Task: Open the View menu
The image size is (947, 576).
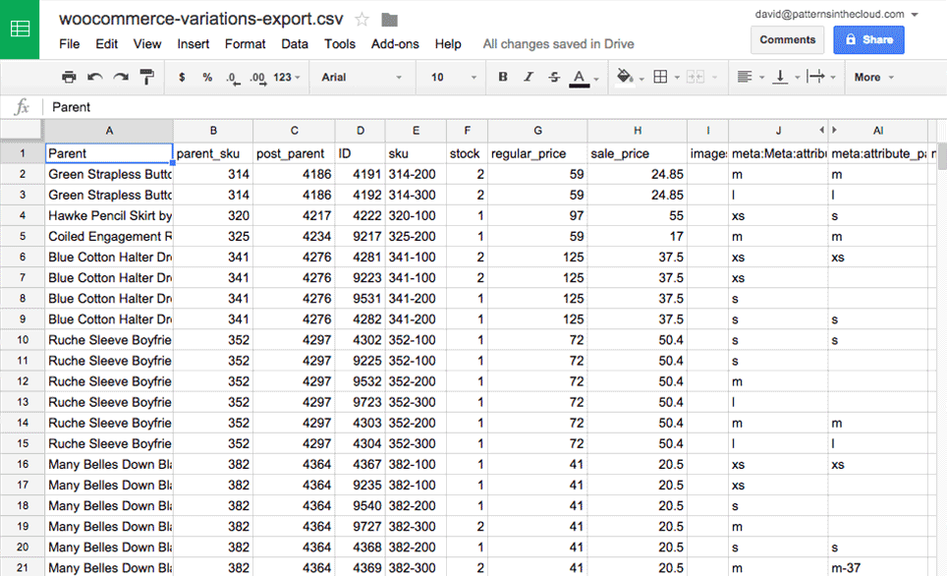Action: click(x=146, y=44)
